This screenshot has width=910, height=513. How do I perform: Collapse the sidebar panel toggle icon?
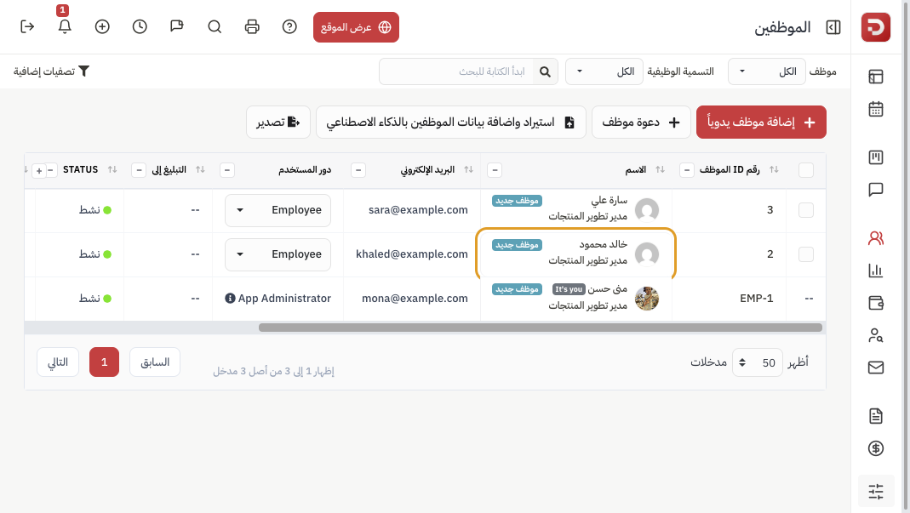833,27
